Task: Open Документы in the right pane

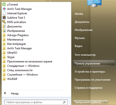Action: point(82,22)
